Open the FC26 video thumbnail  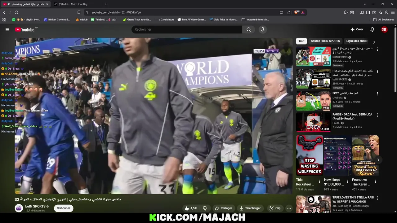[x=313, y=101]
